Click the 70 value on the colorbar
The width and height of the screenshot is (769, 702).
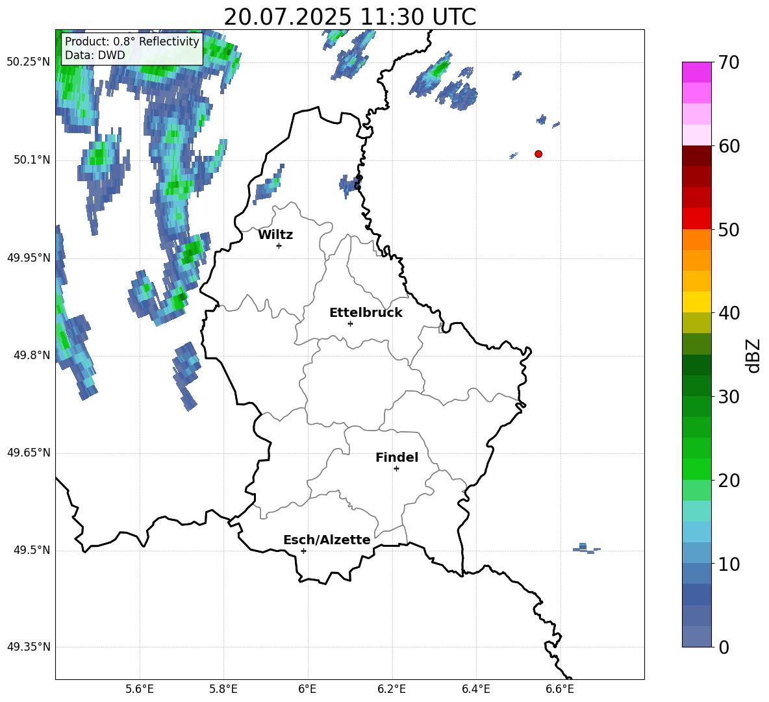(729, 63)
